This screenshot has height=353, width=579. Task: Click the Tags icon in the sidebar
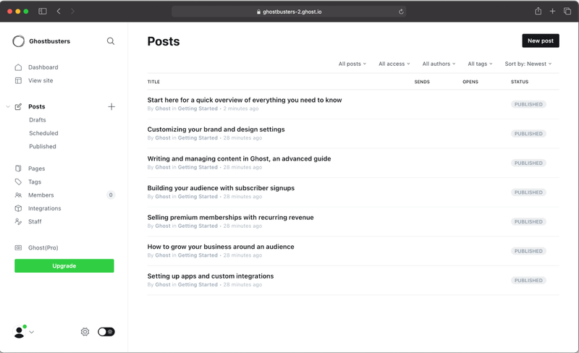click(x=18, y=182)
